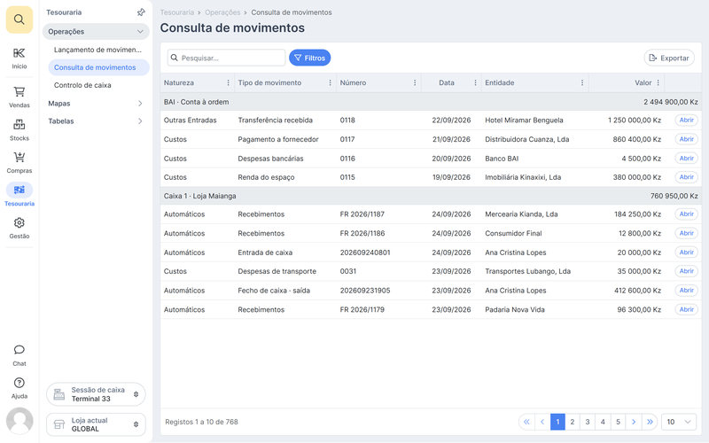Click the Renda do espaço cell

(266, 177)
